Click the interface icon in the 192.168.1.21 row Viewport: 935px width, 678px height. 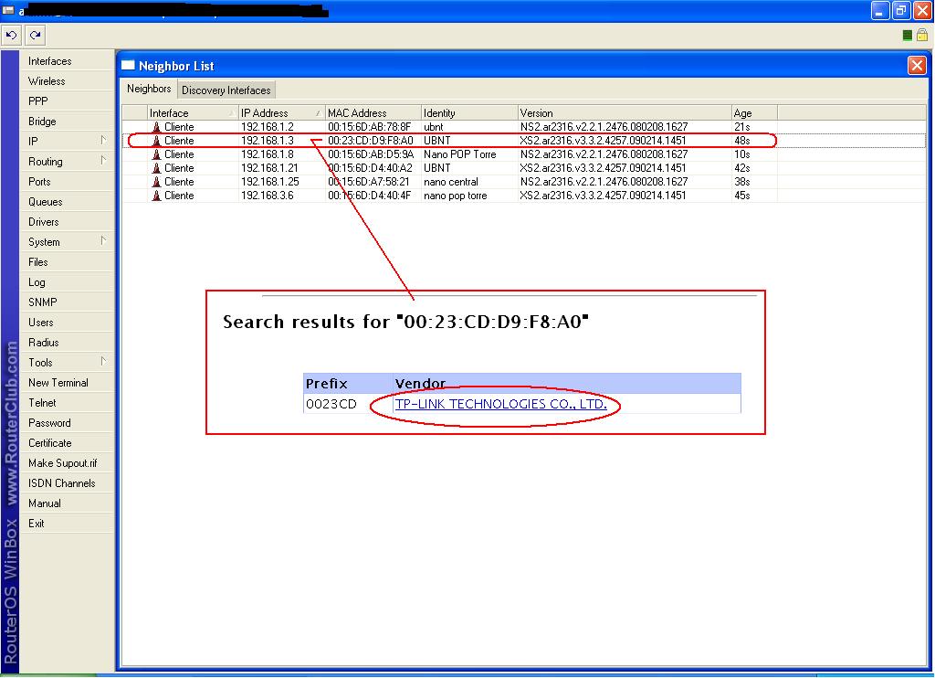(156, 168)
